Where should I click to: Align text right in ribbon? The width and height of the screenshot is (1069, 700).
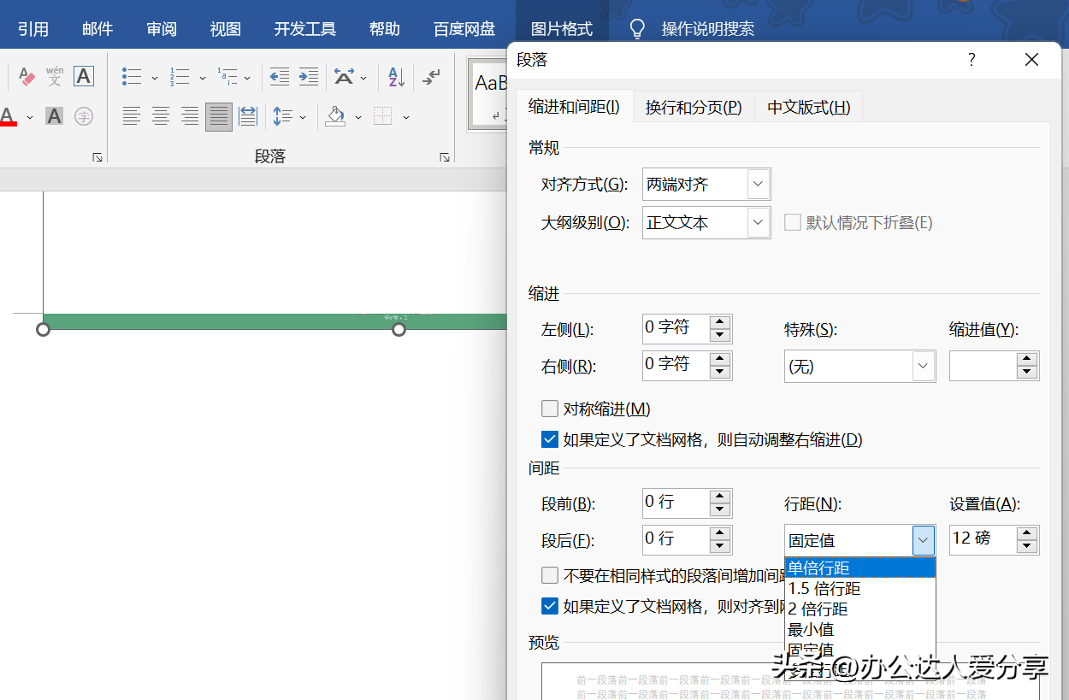(x=190, y=116)
